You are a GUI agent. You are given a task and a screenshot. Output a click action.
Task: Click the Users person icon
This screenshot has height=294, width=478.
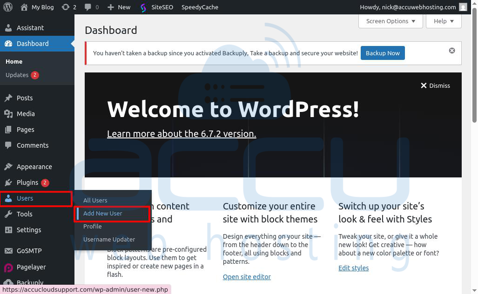(x=8, y=198)
